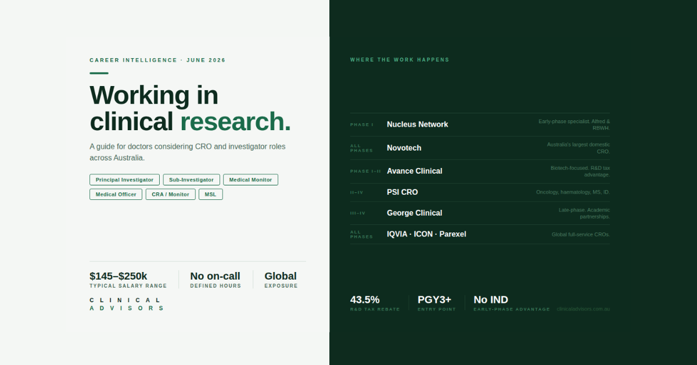Click the Early-Phase Advantage caption
This screenshot has width=697, height=365.
click(x=512, y=309)
